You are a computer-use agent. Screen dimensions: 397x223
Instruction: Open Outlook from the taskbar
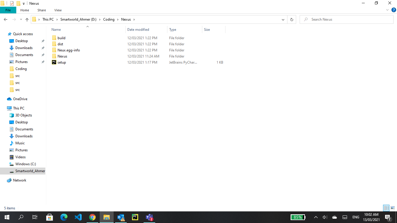121,217
